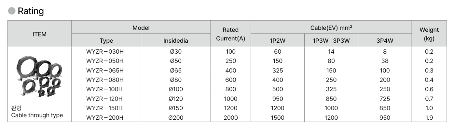This screenshot has height=130, width=454.
Task: Click the Weight (kg) header
Action: click(429, 34)
